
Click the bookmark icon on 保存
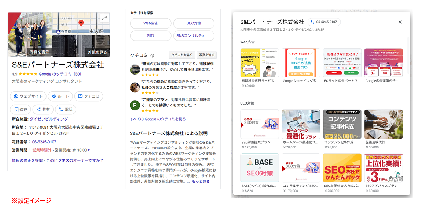(x=16, y=110)
